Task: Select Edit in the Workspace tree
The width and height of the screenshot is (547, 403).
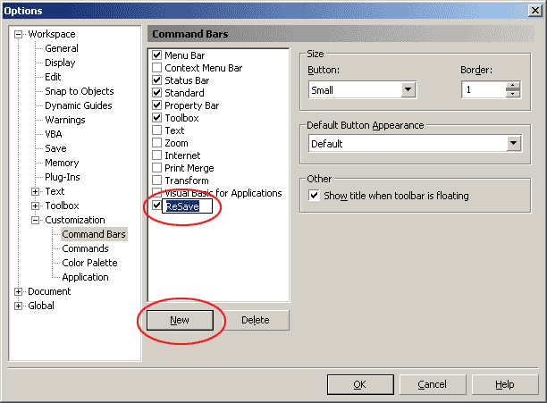Action: [x=53, y=77]
